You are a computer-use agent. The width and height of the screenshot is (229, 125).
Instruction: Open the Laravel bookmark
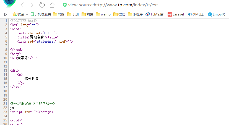[176, 14]
